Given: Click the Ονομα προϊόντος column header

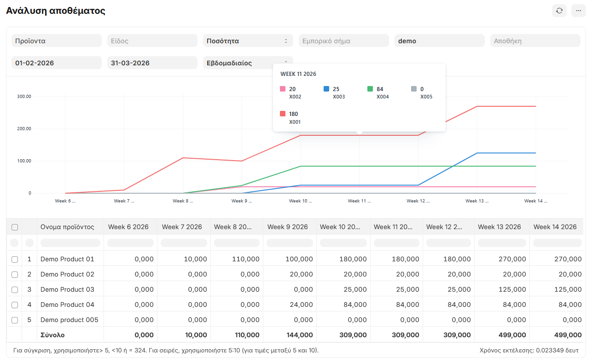Looking at the screenshot, I should tap(67, 227).
